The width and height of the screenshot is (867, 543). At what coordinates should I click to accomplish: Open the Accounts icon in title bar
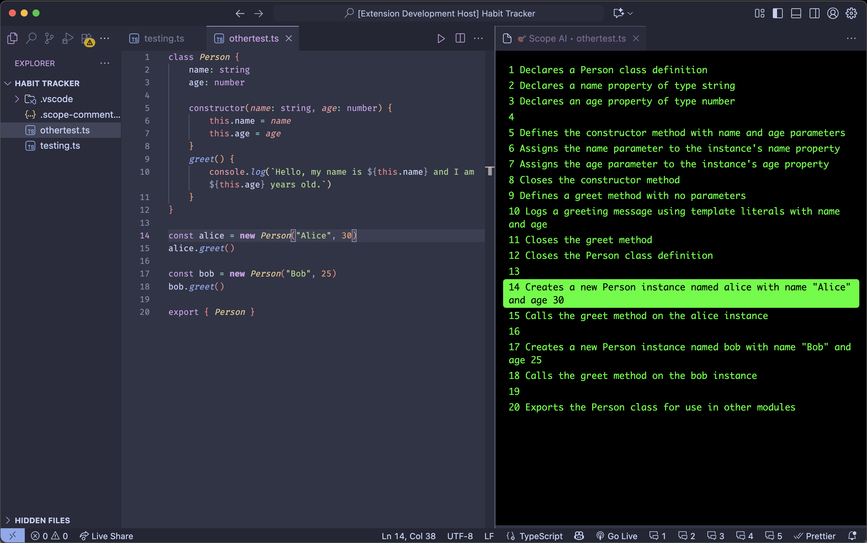pyautogui.click(x=832, y=13)
